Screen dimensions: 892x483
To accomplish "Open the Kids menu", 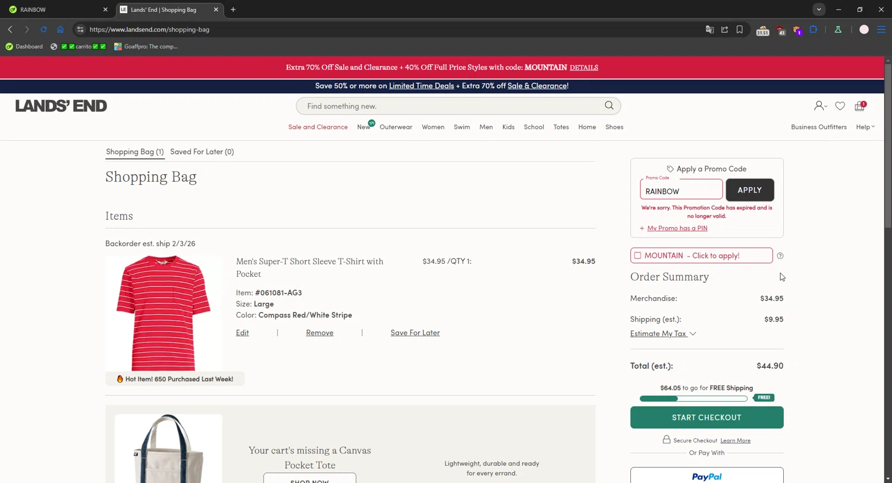I will coord(508,127).
